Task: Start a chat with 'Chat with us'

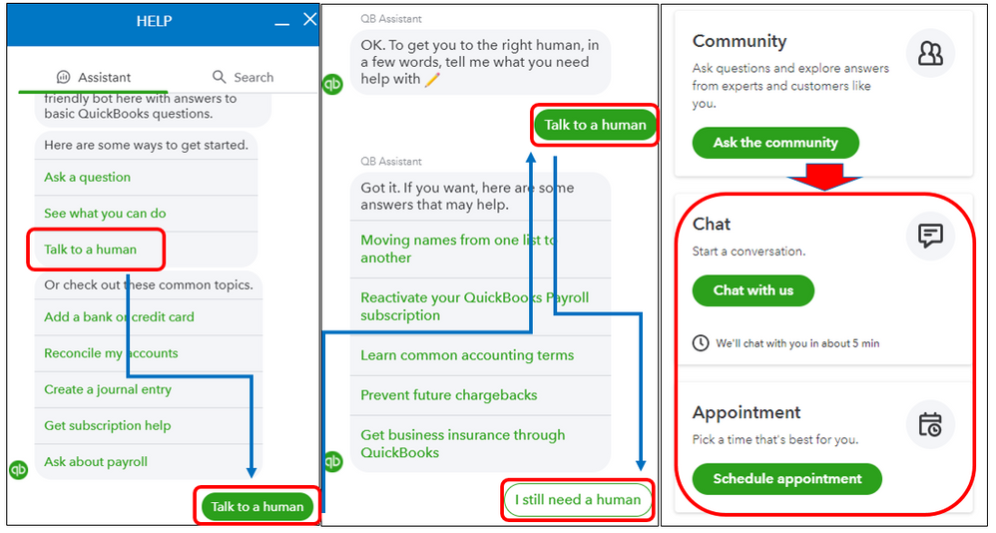Action: click(x=753, y=290)
